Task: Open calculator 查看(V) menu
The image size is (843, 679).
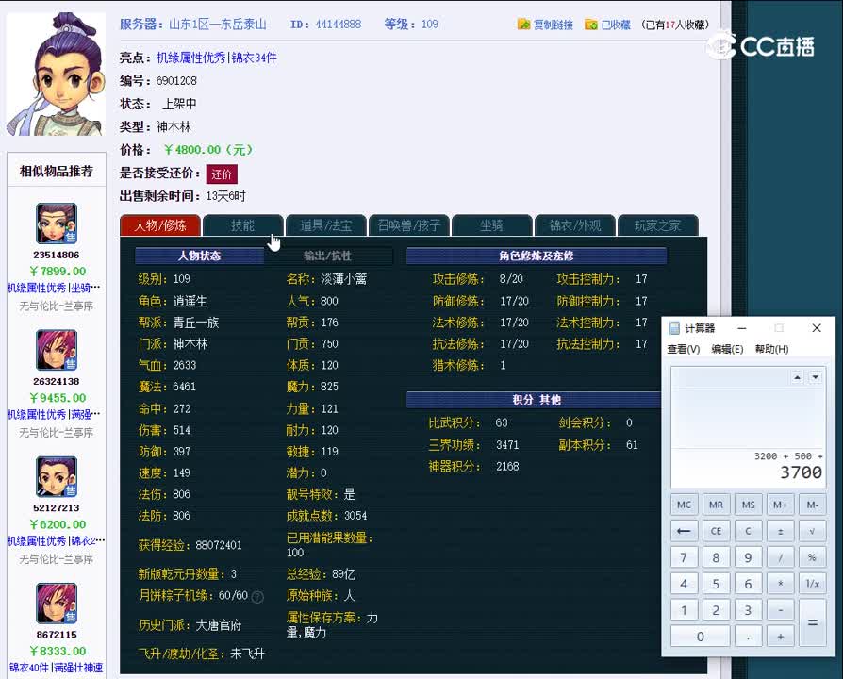Action: (x=684, y=350)
